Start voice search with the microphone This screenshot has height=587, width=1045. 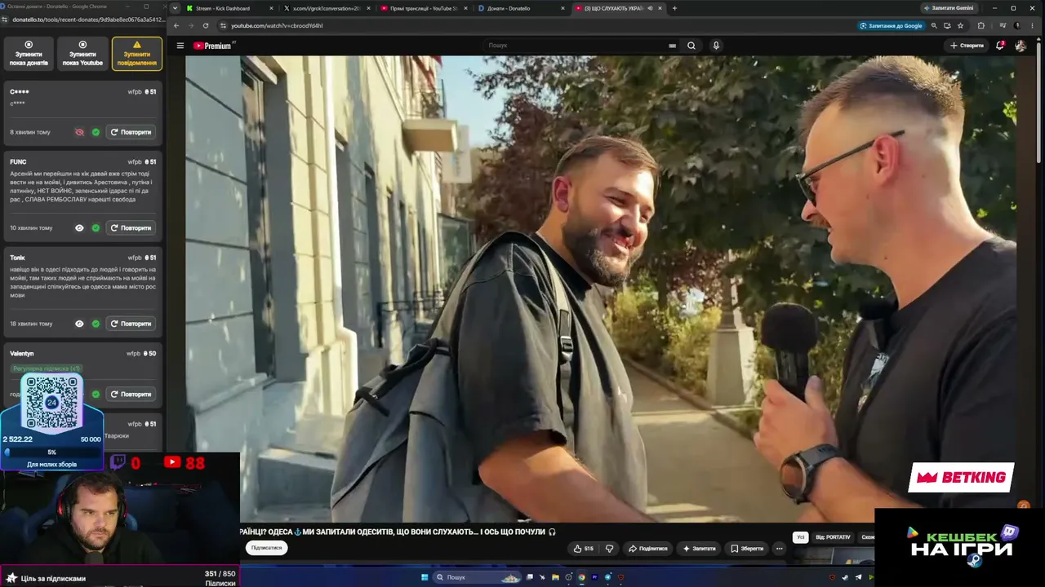click(x=716, y=46)
